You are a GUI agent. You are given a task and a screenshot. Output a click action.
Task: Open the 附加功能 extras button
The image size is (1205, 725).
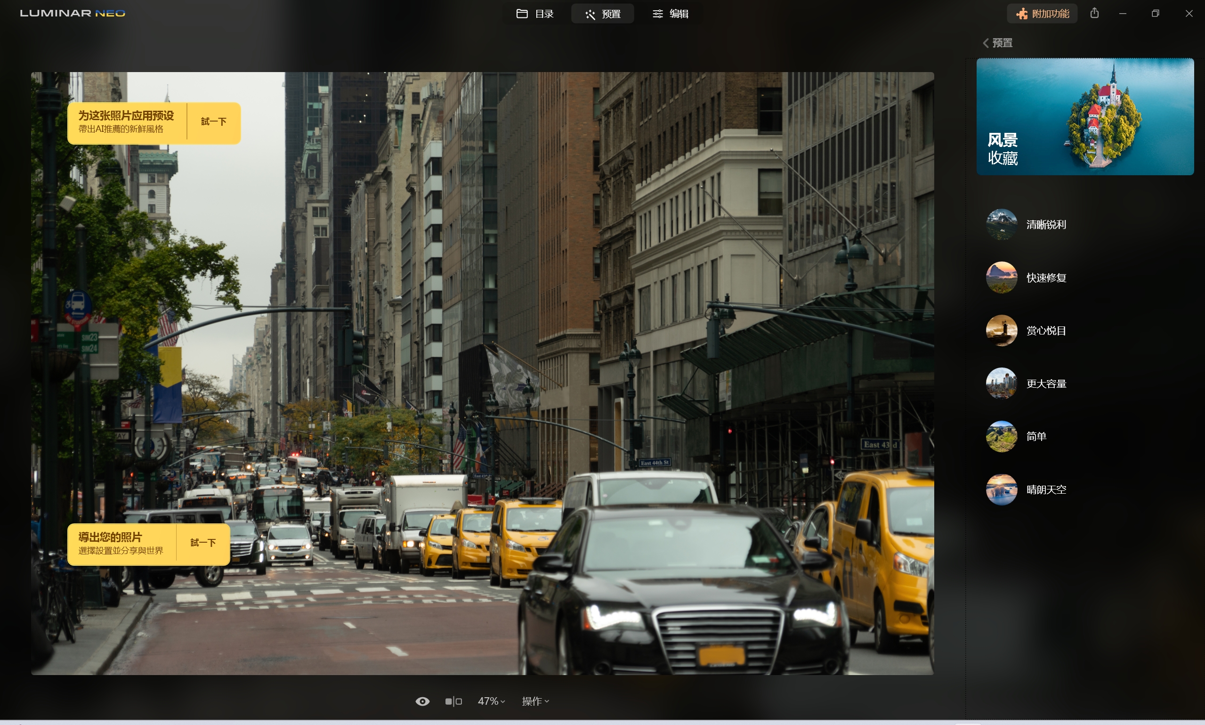(x=1043, y=14)
